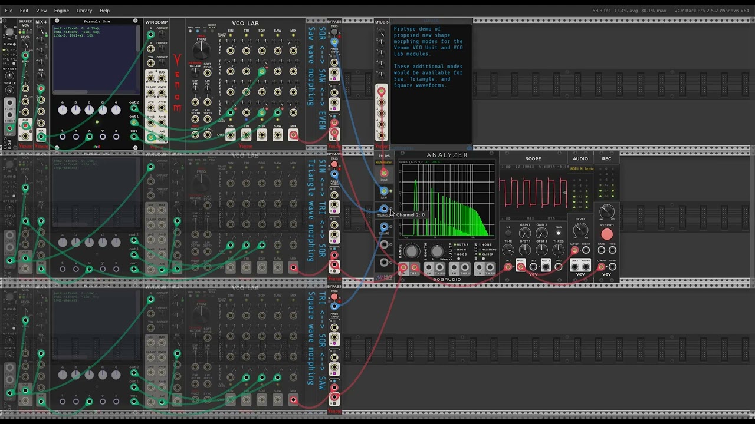Image resolution: width=755 pixels, height=424 pixels.
Task: Click top WINCOMP A input jack
Action: [x=150, y=34]
